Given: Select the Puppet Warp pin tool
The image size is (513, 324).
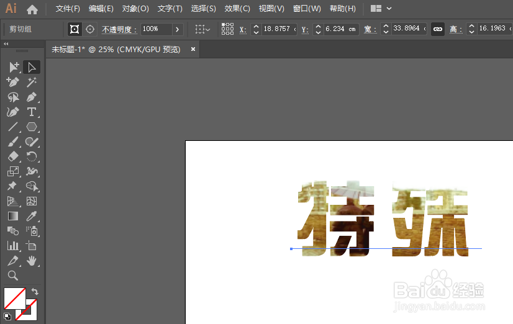Looking at the screenshot, I should pyautogui.click(x=12, y=186).
